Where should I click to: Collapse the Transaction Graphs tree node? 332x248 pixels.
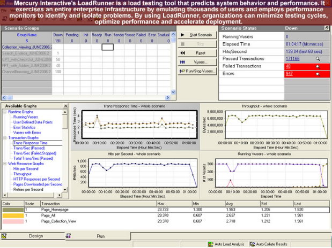coord(5,138)
